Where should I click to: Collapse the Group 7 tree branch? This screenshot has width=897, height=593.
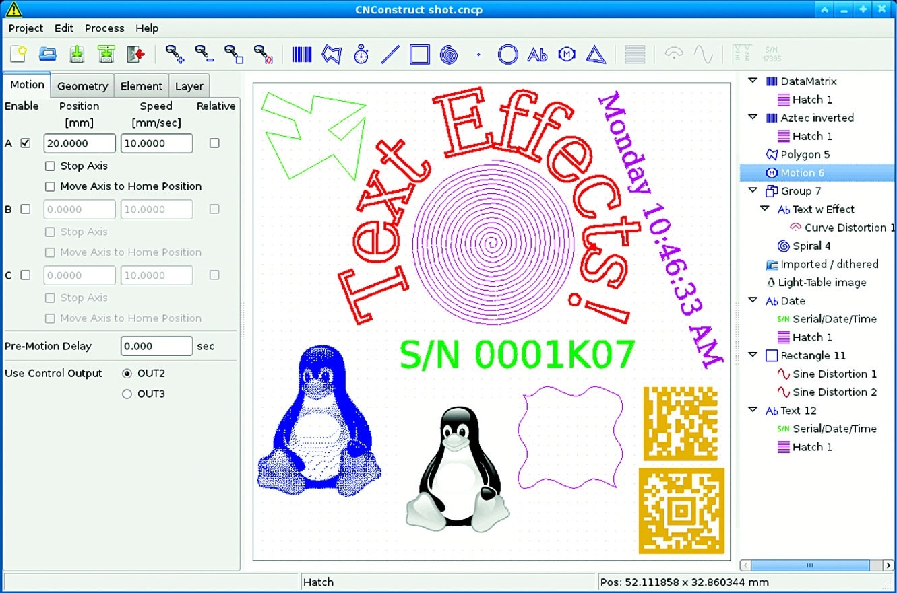pos(753,190)
